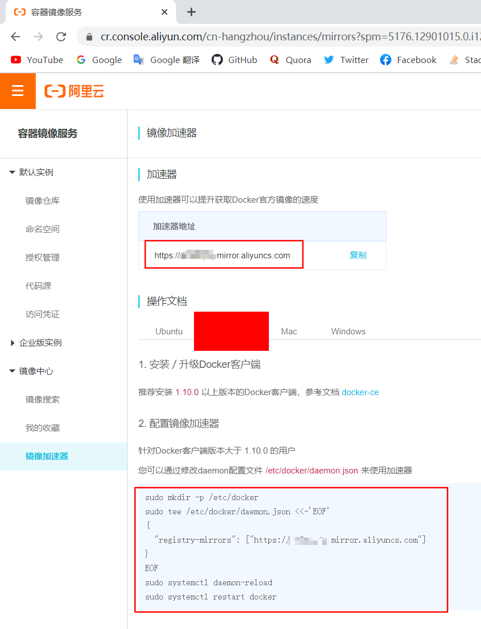Image resolution: width=481 pixels, height=629 pixels.
Task: Switch to the Ubuntu tab
Action: tap(169, 332)
